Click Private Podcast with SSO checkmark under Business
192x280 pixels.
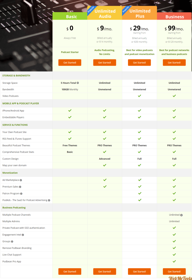[174, 228]
